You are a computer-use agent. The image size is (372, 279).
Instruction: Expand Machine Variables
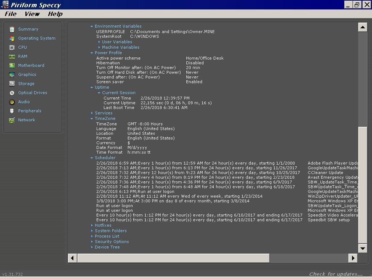coord(99,48)
